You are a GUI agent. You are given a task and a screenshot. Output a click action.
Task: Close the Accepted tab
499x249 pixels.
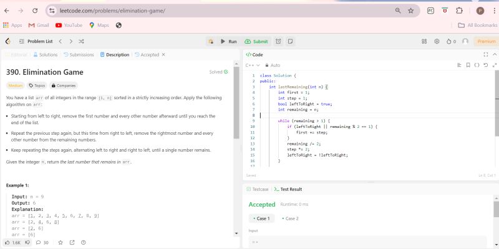pyautogui.click(x=163, y=55)
